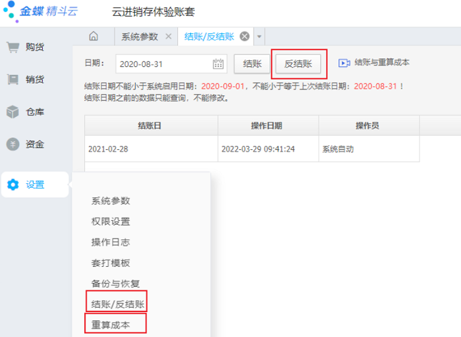Viewport: 461px width, 337px height.
Task: Expand the tab list dropdown arrow
Action: coord(259,37)
